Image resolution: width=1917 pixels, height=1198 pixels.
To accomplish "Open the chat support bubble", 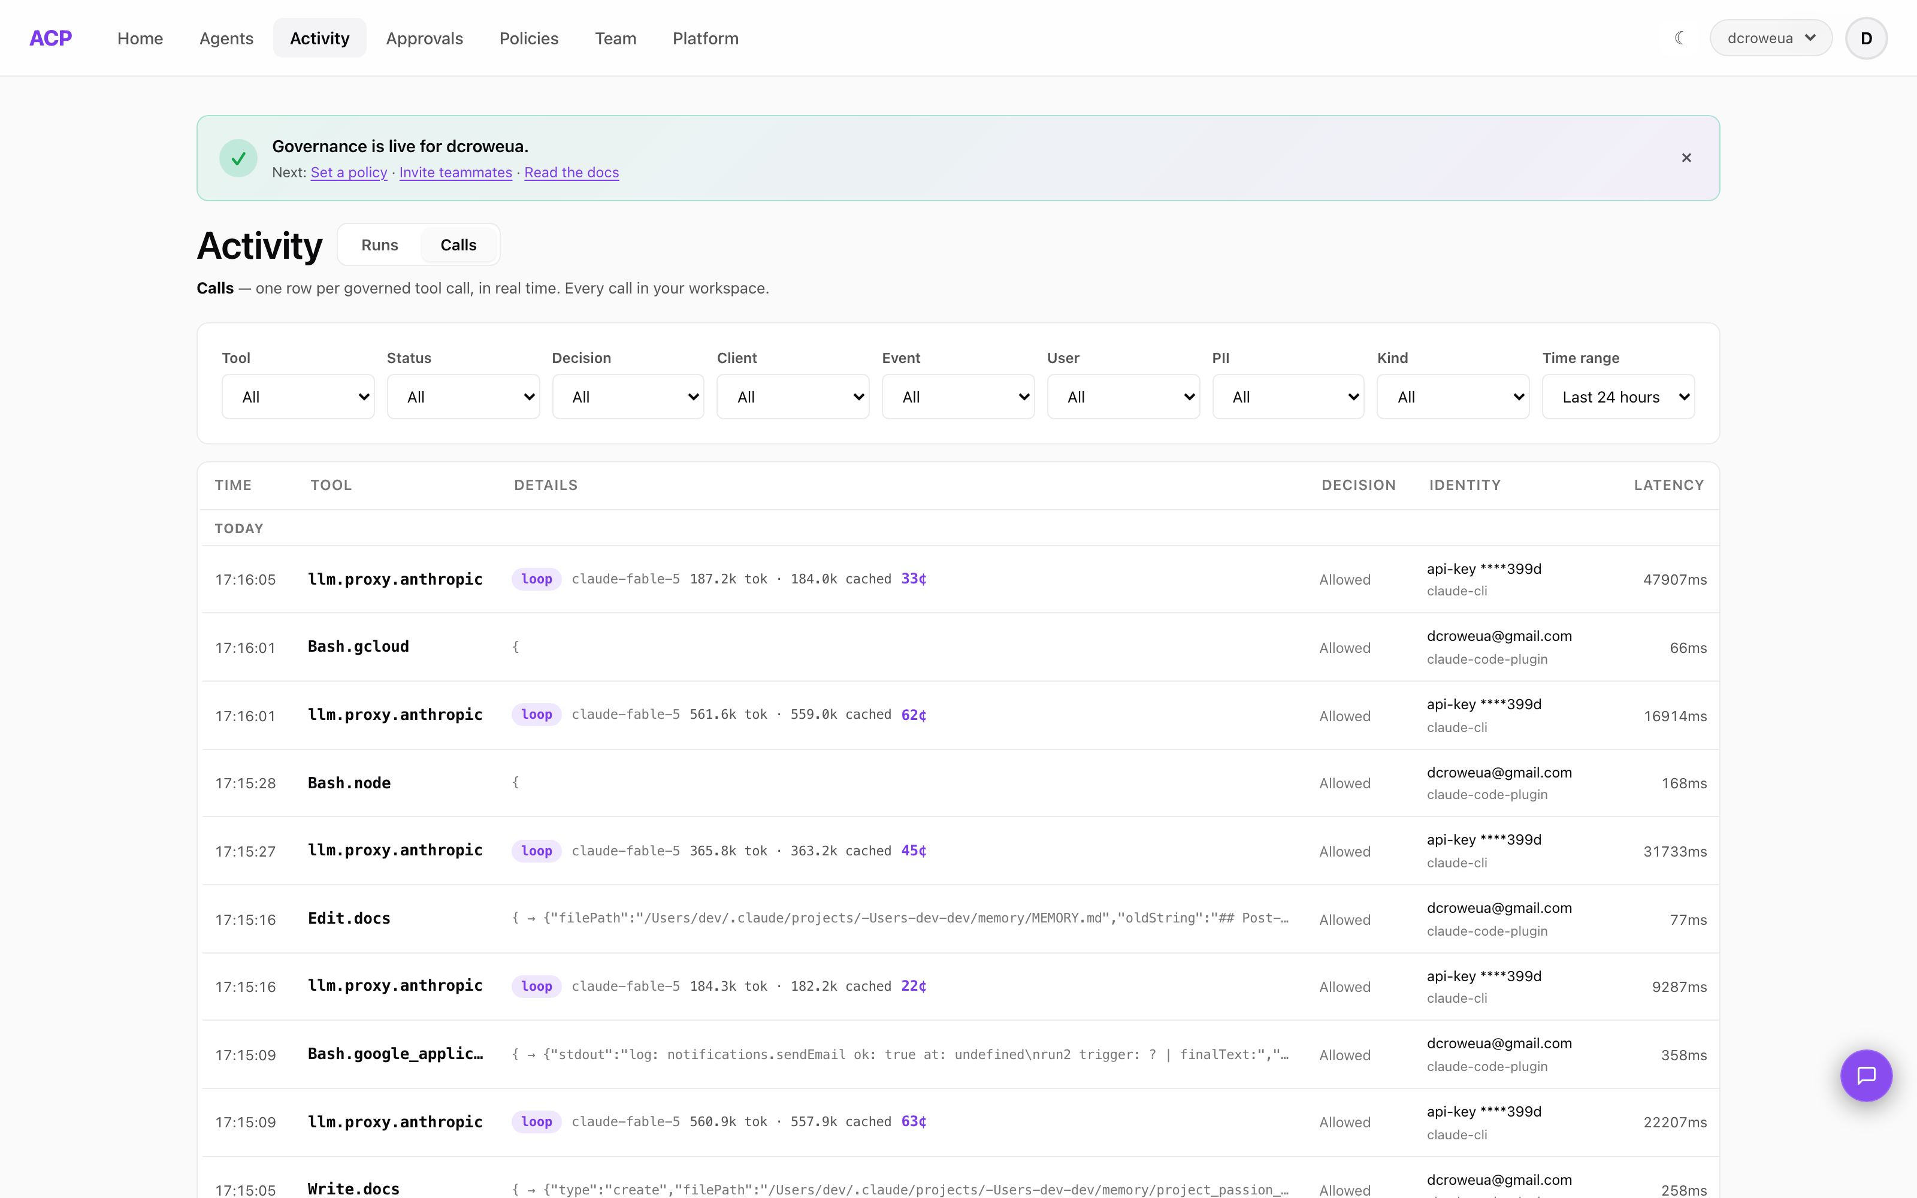I will 1865,1075.
